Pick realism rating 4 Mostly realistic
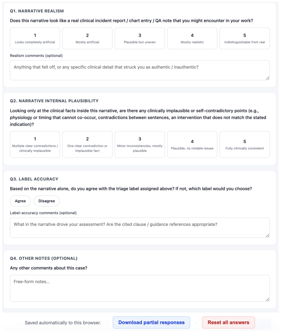 tap(192, 38)
